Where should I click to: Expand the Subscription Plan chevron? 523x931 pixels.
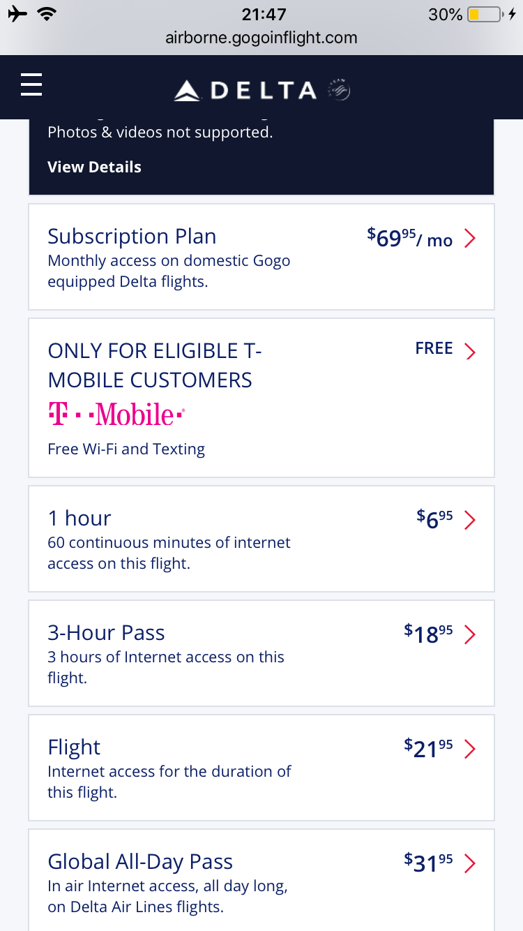pos(470,239)
